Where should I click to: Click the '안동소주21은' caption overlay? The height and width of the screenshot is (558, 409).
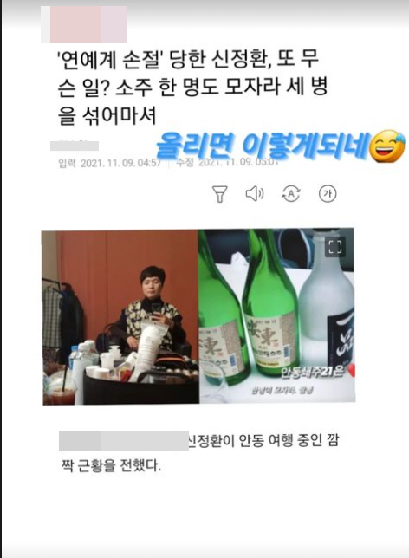tap(313, 373)
